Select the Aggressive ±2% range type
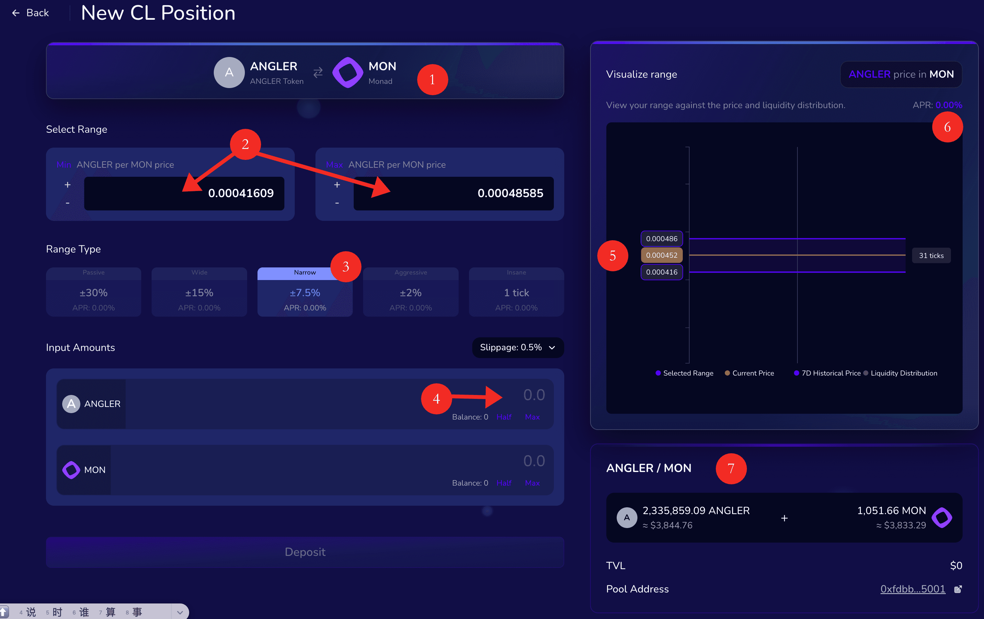This screenshot has height=619, width=984. click(x=410, y=292)
